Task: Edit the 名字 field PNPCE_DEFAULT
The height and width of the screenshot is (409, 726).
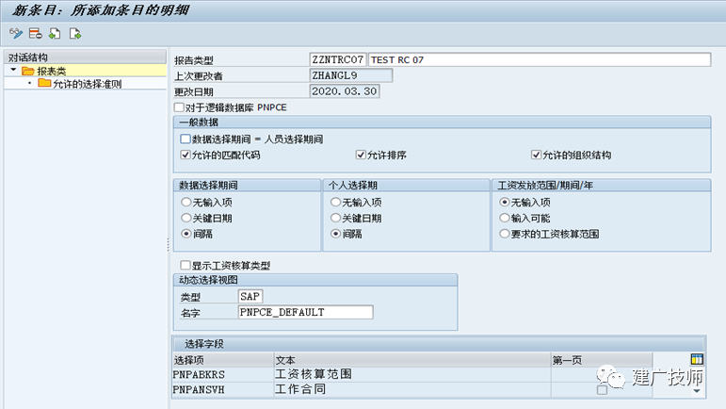Action: coord(306,312)
